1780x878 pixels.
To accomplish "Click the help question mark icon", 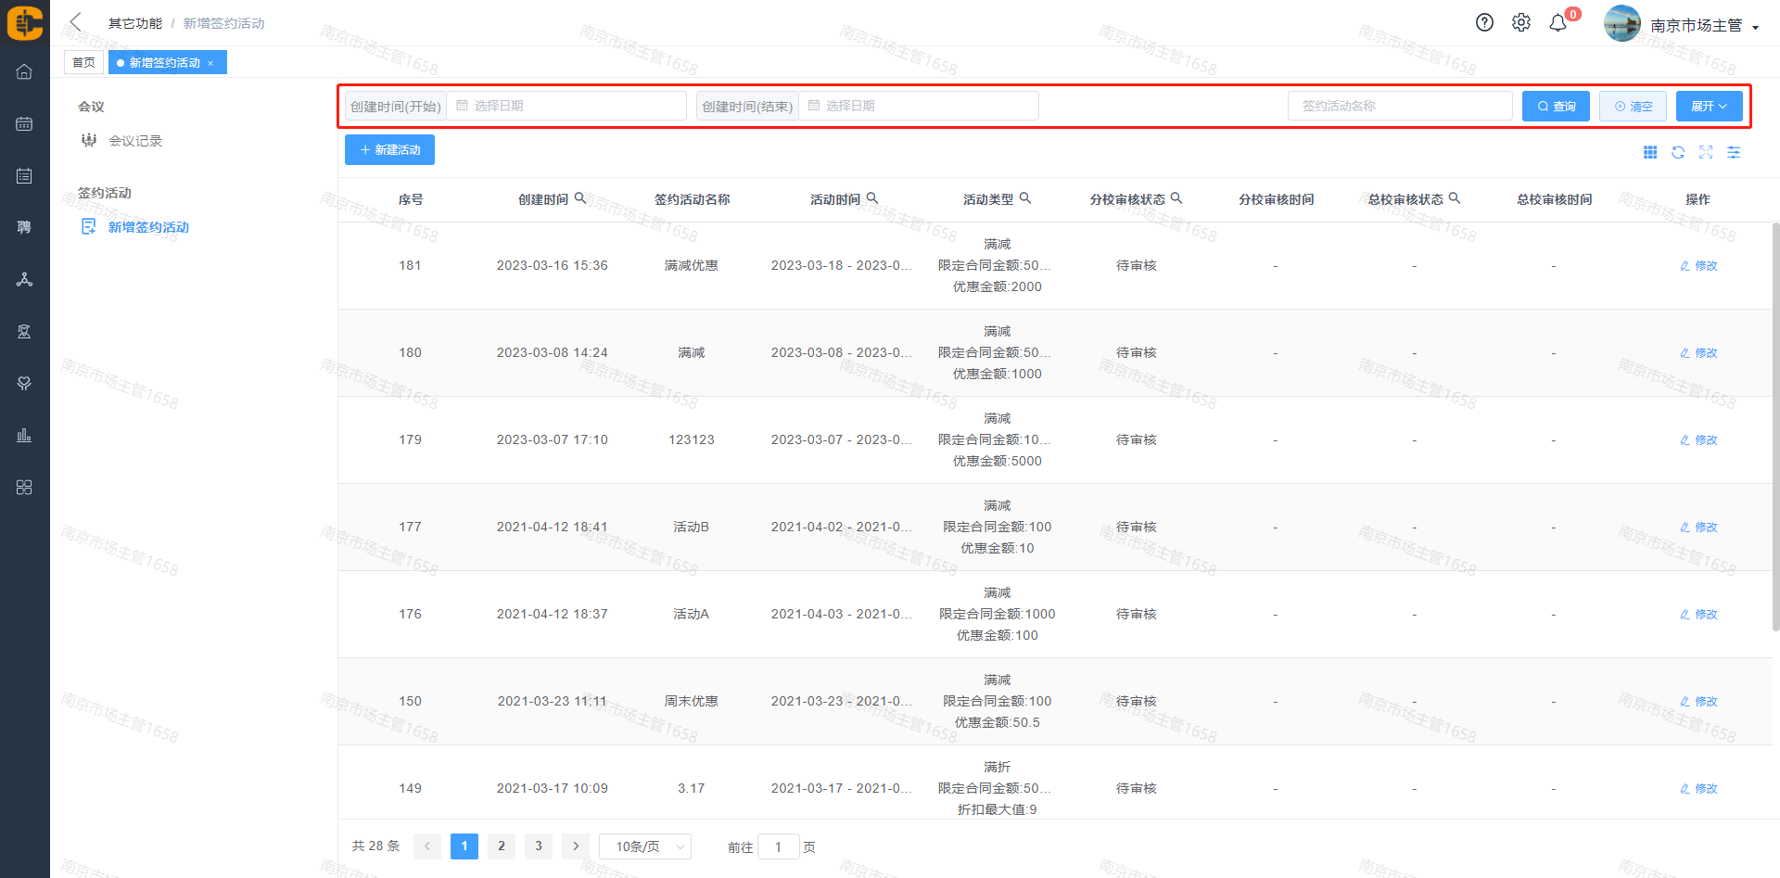I will pyautogui.click(x=1484, y=23).
